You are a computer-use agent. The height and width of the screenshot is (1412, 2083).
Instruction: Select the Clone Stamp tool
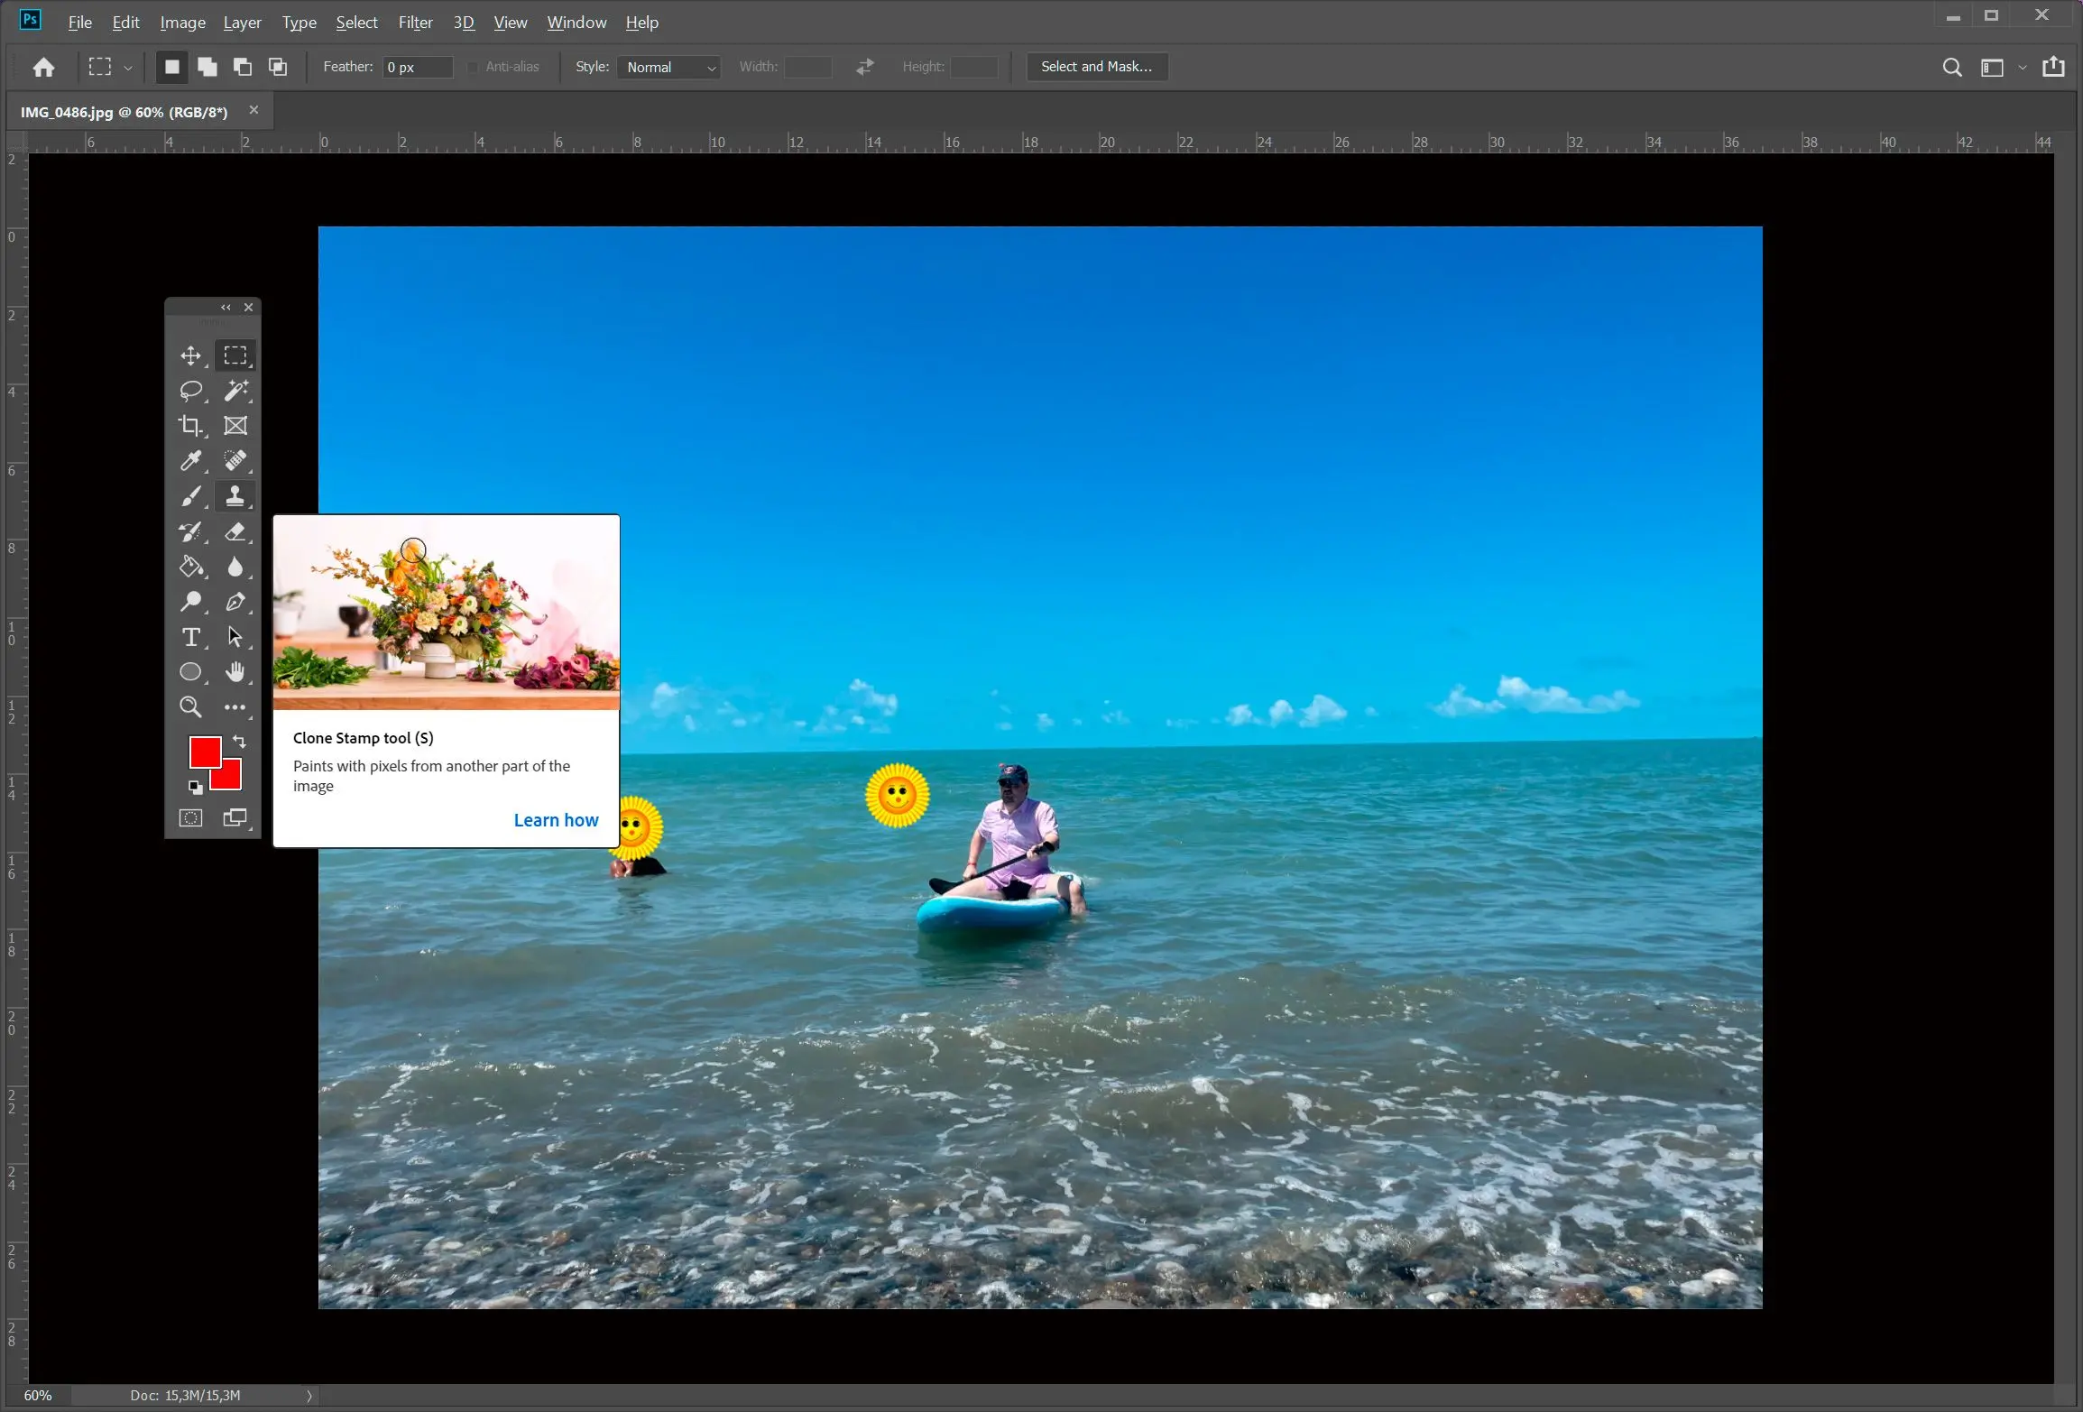pyautogui.click(x=235, y=496)
